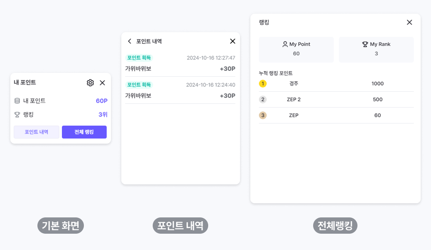Image resolution: width=431 pixels, height=250 pixels.
Task: Click the trophy icon beside 랭킹
Action: pos(17,114)
